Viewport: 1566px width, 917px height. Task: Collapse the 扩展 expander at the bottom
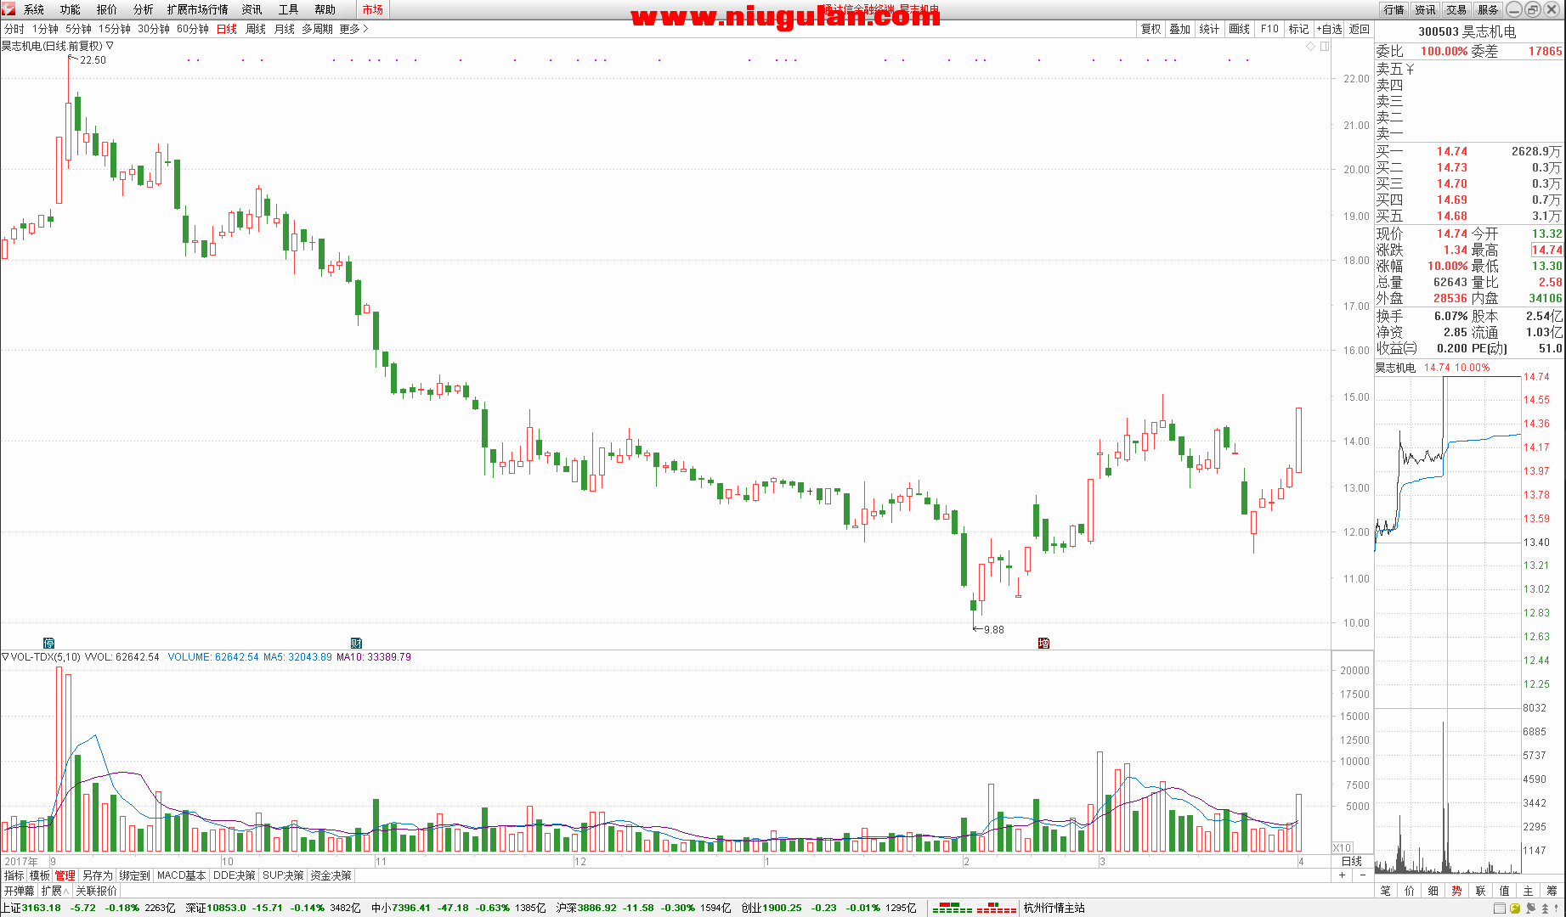tap(55, 891)
